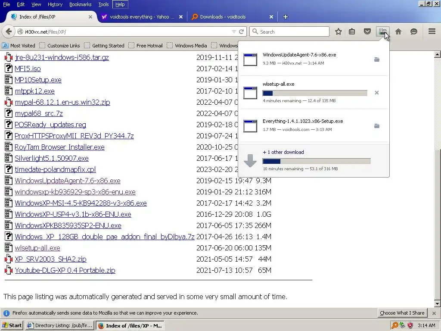The image size is (441, 331).
Task: Click the WindowsUpdateAgent-7.6-x86.exe download file icon
Action: 250,59
